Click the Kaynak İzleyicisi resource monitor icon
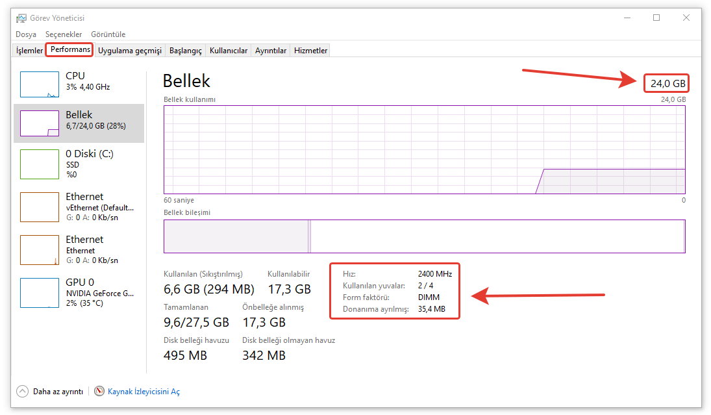Image resolution: width=711 pixels, height=415 pixels. coord(99,392)
